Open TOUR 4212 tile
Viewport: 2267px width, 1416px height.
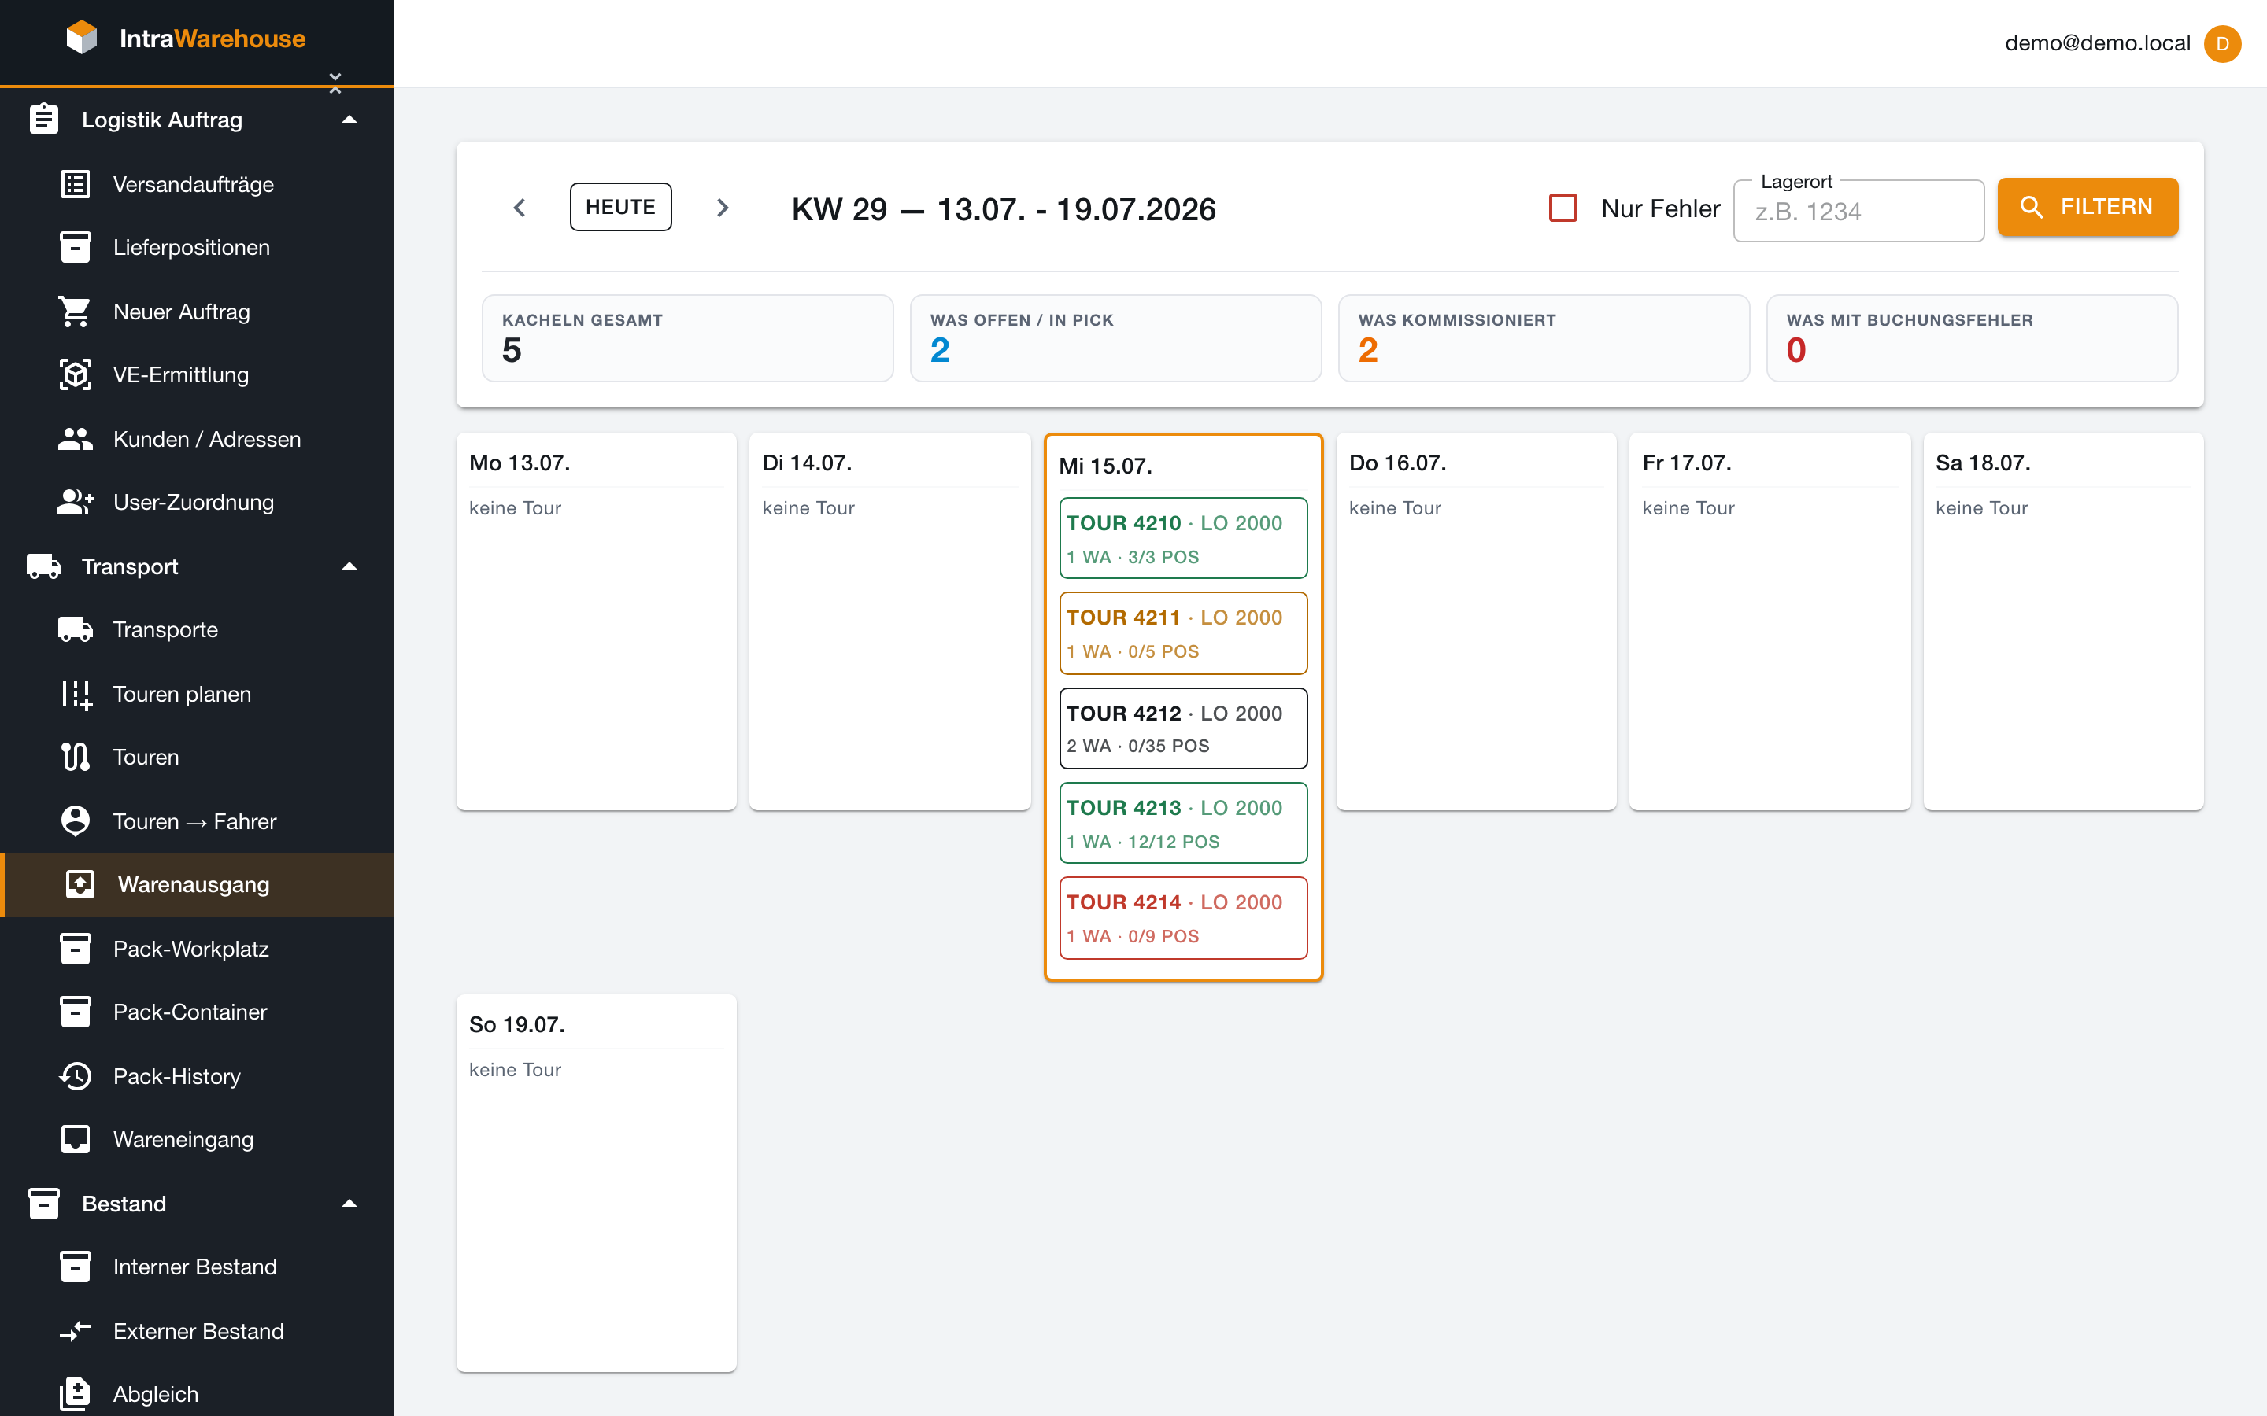(1183, 728)
